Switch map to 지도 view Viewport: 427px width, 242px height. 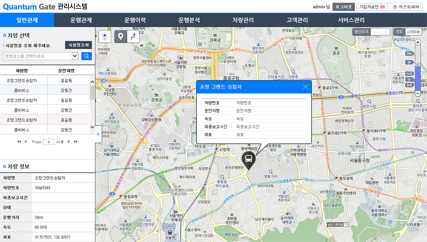399,32
